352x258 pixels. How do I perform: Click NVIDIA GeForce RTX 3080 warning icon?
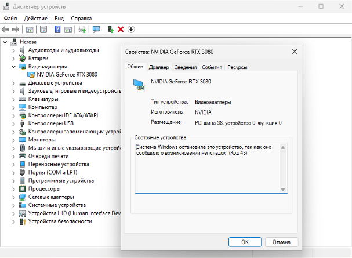pos(31,74)
